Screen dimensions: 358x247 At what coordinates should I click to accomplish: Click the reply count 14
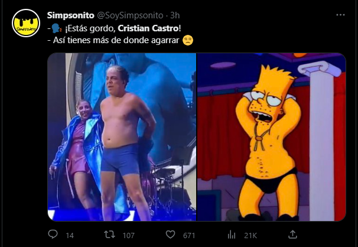point(70,235)
